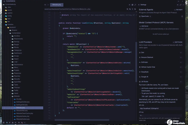This screenshot has height=125, width=188.
Task: Focus the LM Studio API URL field
Action: (x=160, y=108)
